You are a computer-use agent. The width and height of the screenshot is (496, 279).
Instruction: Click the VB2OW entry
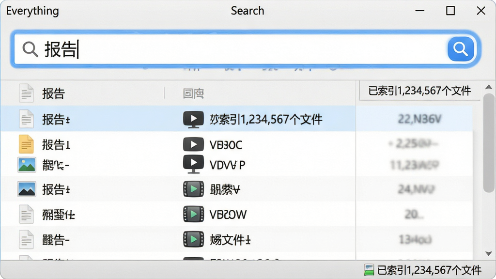228,215
